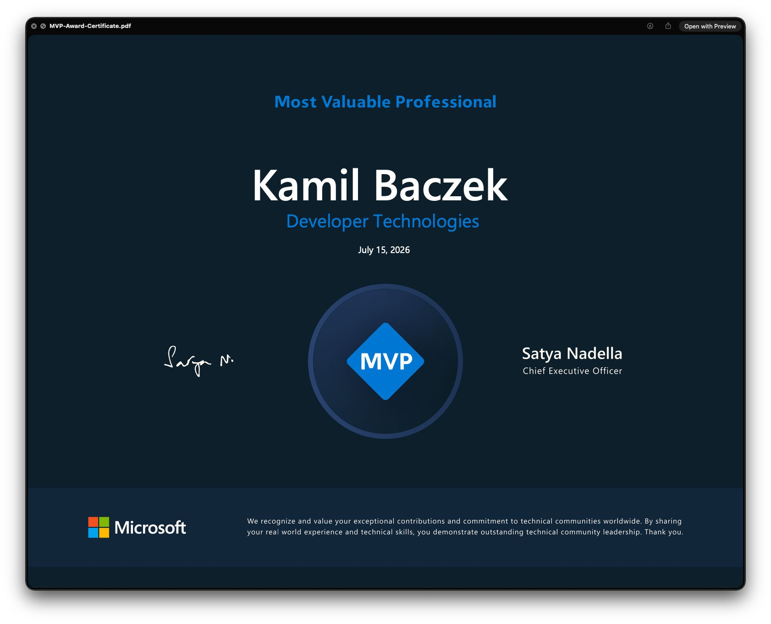
Task: Activate the Markup pen icon
Action: tap(650, 26)
